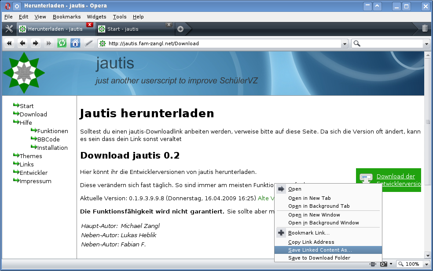433x271 pixels.
Task: Open the Hilfe sidebar link
Action: (x=26, y=123)
